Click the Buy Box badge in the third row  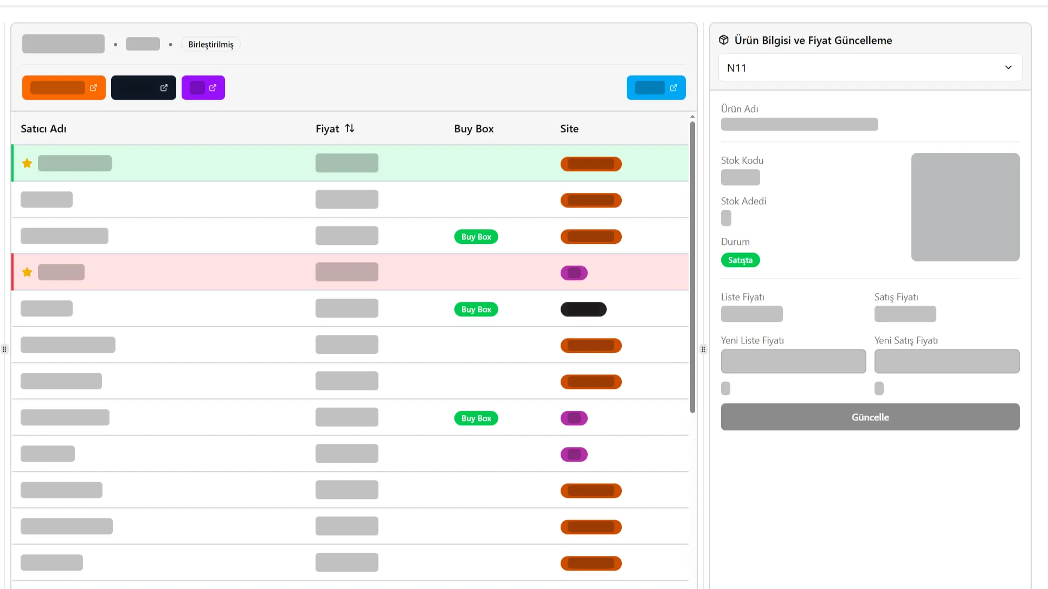tap(476, 237)
